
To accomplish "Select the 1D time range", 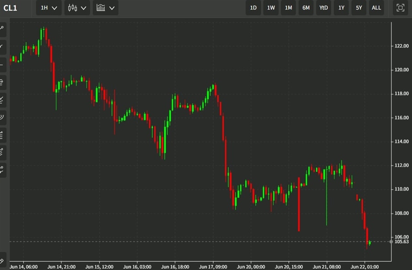I will point(253,8).
